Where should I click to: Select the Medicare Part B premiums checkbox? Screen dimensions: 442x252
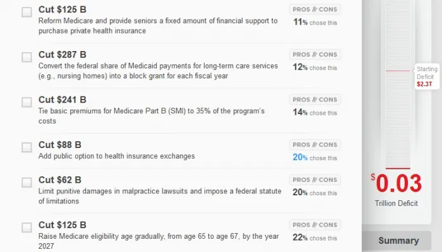[x=27, y=102]
